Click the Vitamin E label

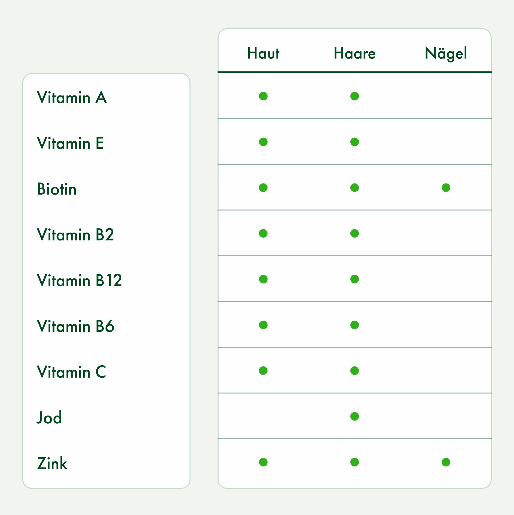coord(70,143)
